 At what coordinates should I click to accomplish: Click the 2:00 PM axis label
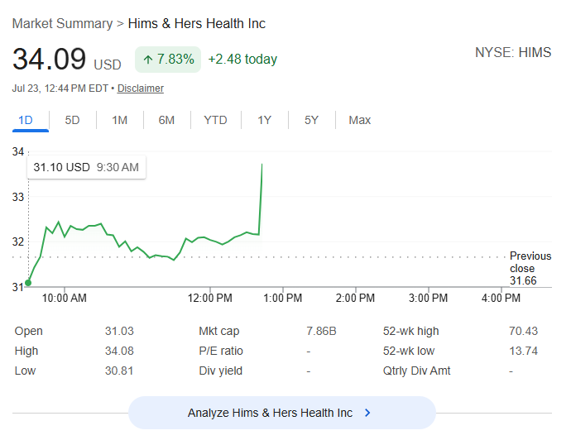click(x=355, y=298)
